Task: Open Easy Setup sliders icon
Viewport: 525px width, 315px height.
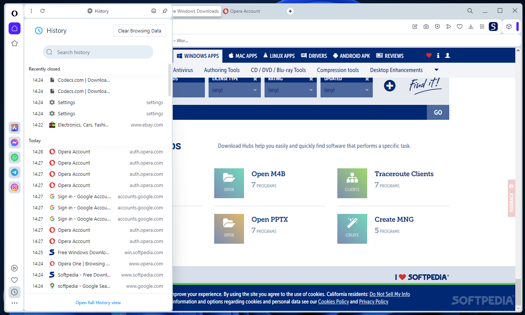Action: coord(482,26)
